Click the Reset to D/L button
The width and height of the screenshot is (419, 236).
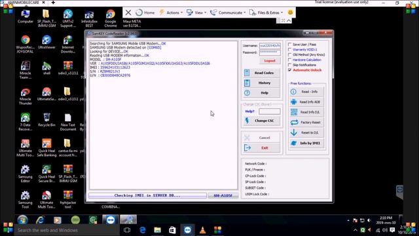coord(306,132)
